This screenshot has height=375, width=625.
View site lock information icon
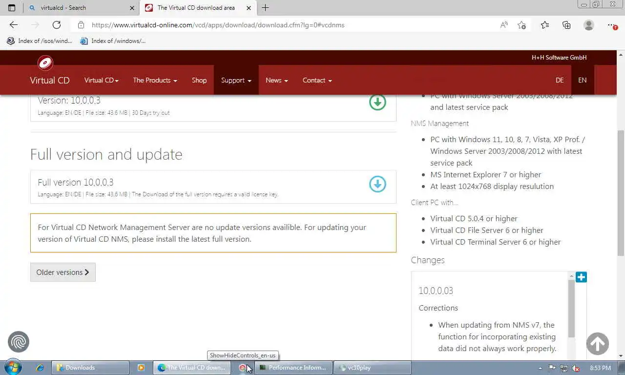pos(81,25)
